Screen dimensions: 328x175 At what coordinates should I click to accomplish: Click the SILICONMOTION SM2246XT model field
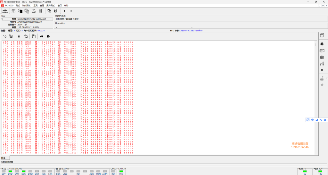28,19
